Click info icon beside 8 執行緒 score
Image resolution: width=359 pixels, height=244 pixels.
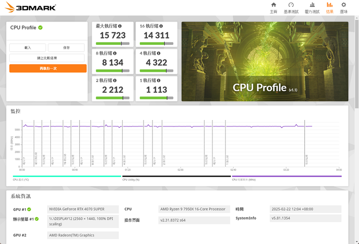click(x=116, y=53)
